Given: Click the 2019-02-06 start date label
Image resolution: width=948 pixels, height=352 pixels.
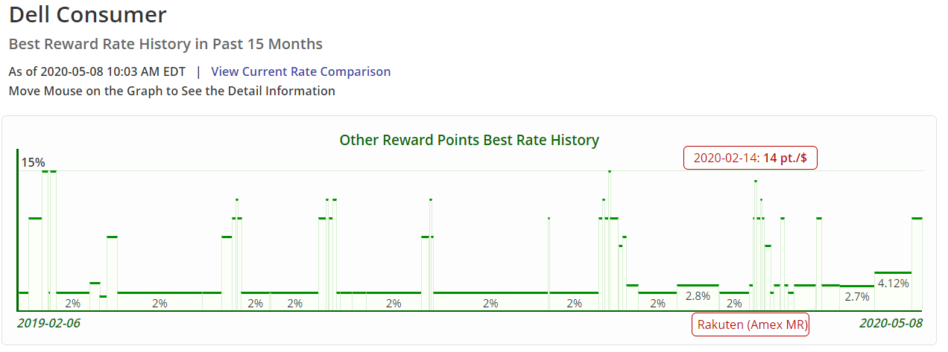Looking at the screenshot, I should pyautogui.click(x=48, y=324).
